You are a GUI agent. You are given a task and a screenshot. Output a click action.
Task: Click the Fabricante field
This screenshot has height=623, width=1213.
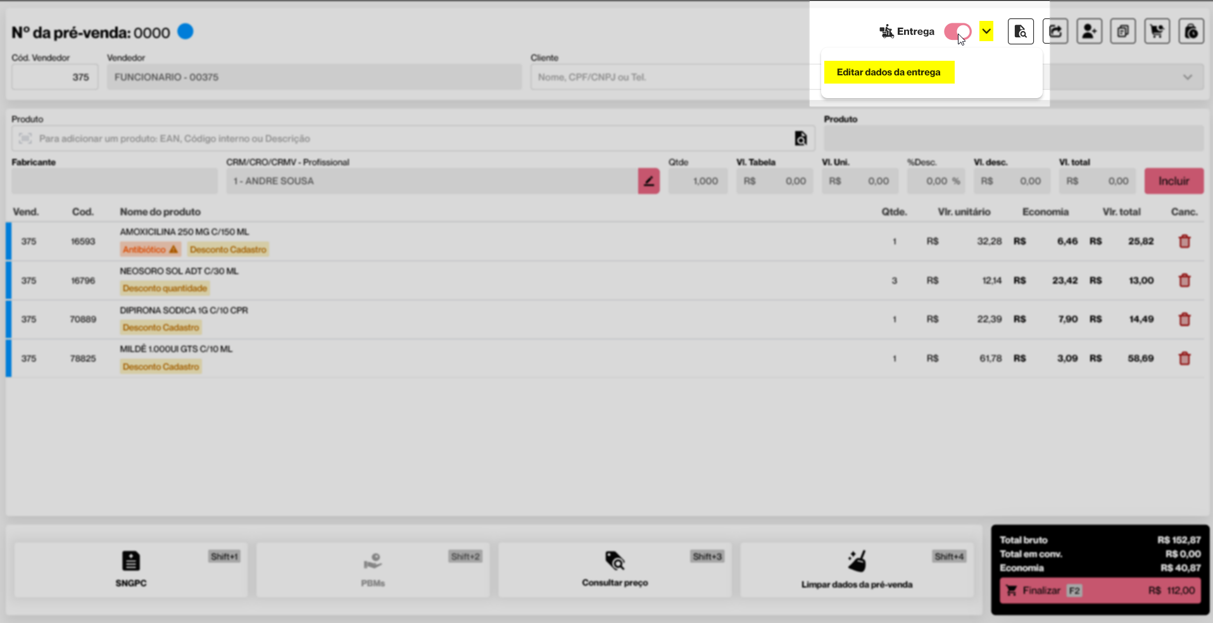(x=115, y=181)
